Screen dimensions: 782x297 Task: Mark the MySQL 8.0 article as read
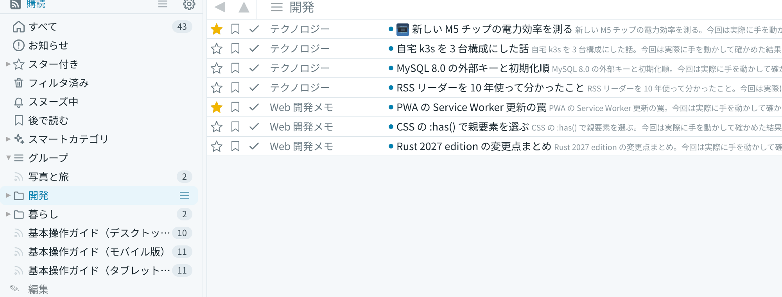click(254, 68)
